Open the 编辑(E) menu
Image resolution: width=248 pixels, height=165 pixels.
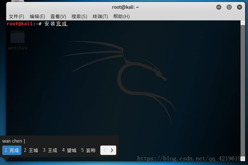pos(37,17)
